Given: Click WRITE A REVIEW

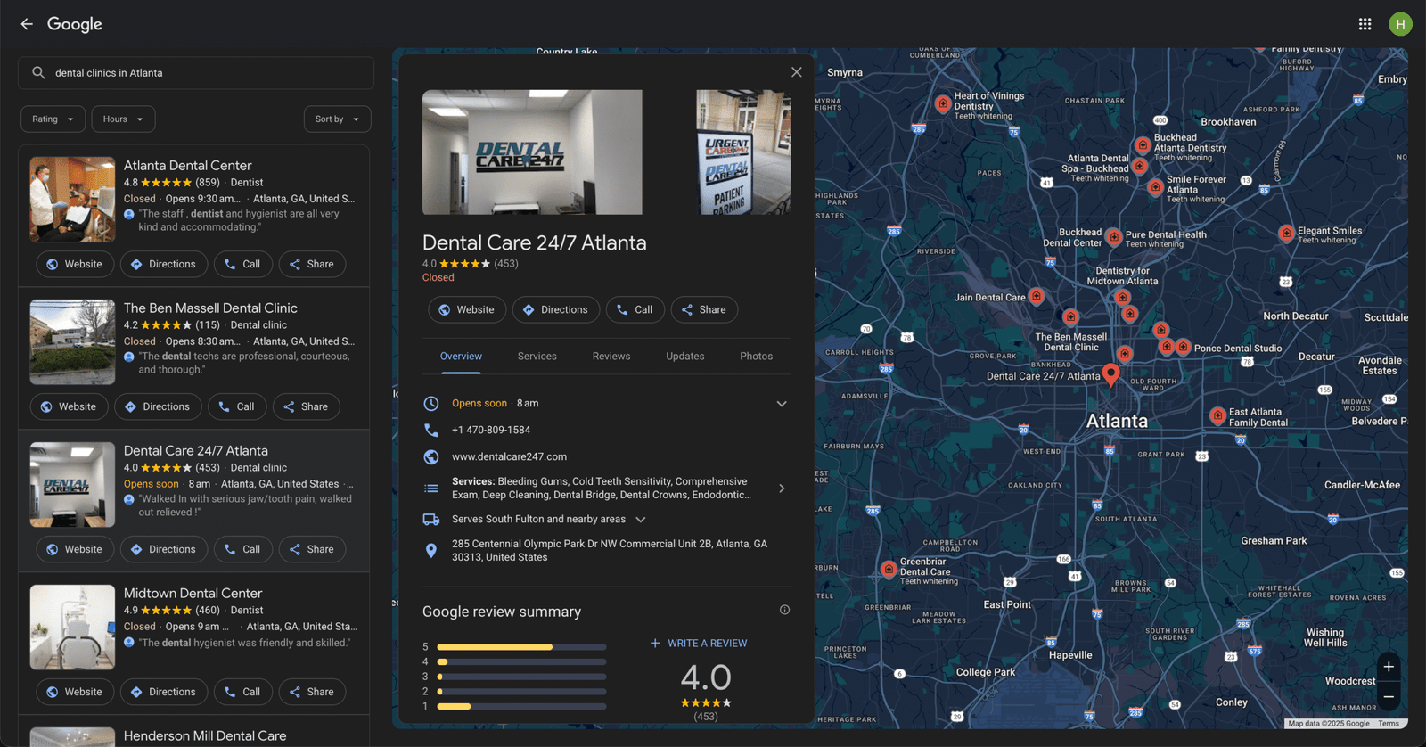Looking at the screenshot, I should tap(699, 643).
